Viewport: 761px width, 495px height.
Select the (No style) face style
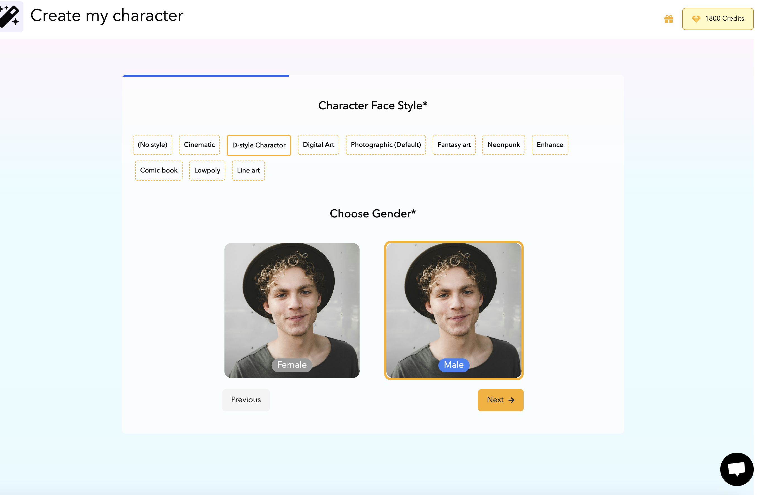152,145
